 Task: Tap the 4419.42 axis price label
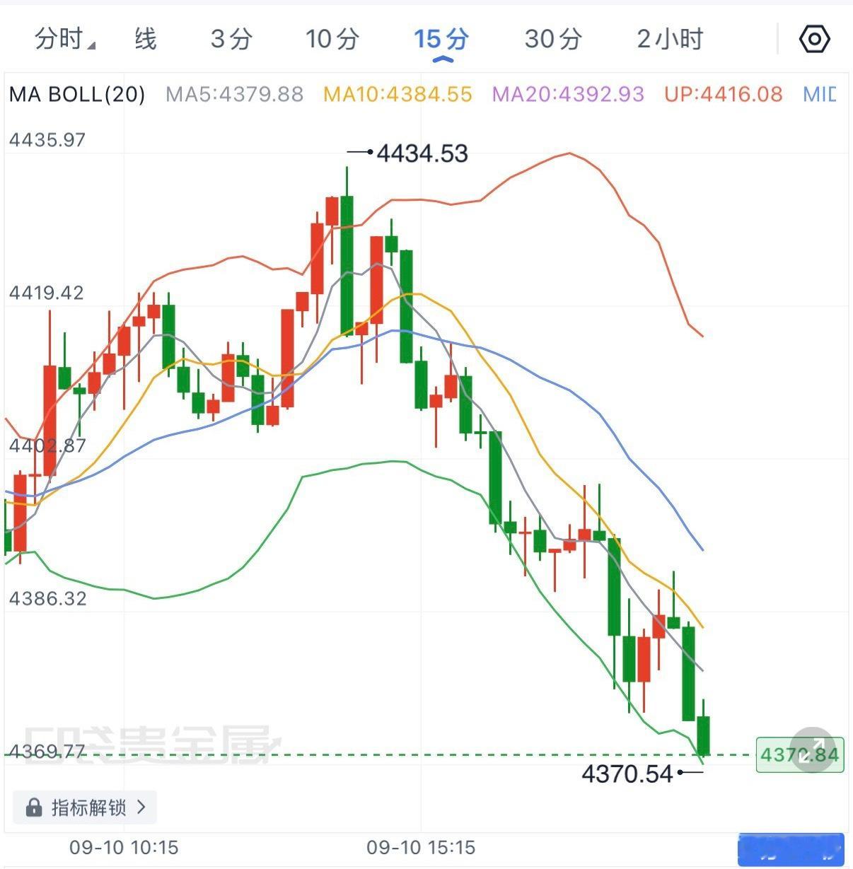[x=46, y=293]
